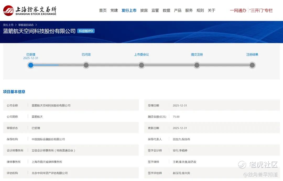Click the 签字律师 field label
Image resolution: width=283 pixels, height=181 pixels.
(153, 162)
